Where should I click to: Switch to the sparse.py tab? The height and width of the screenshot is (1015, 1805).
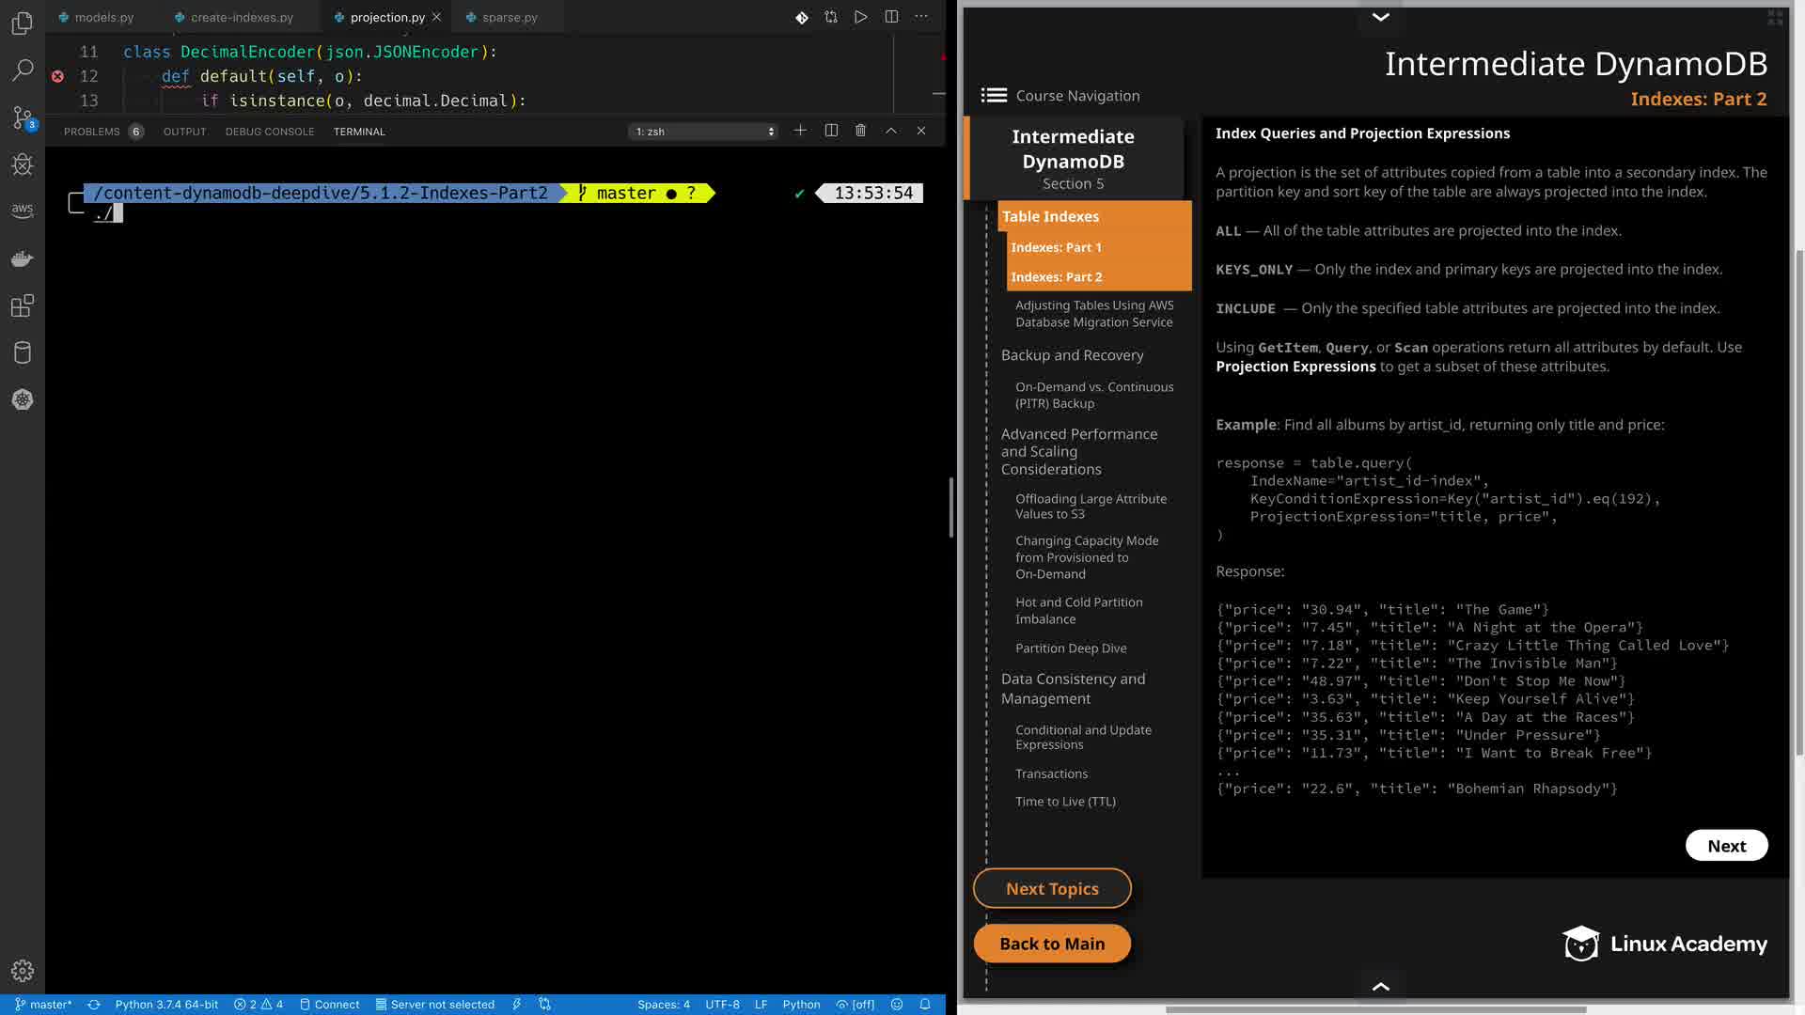[509, 17]
